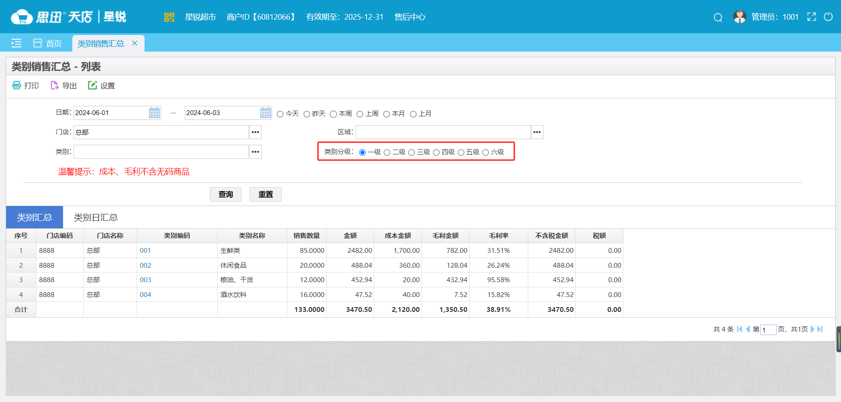Screen dimensions: 841x402
Task: Open the end date calendar icon
Action: coord(265,113)
